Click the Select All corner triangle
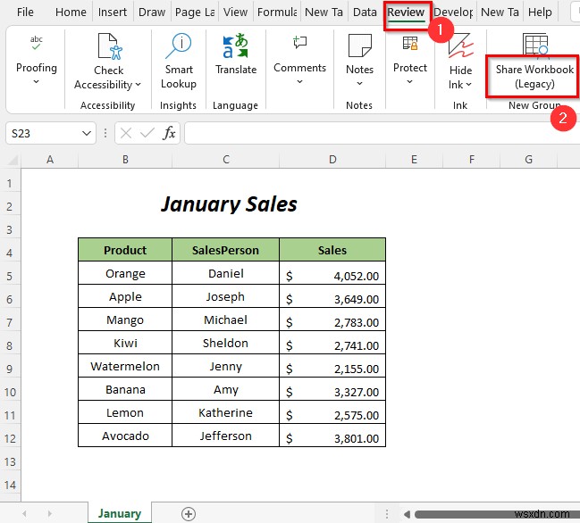This screenshot has width=580, height=523. tap(13, 160)
